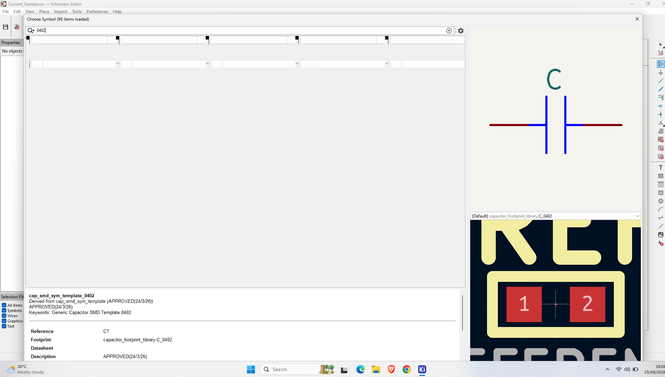This screenshot has width=665, height=377.
Task: Focus the symbol search field
Action: (240, 31)
